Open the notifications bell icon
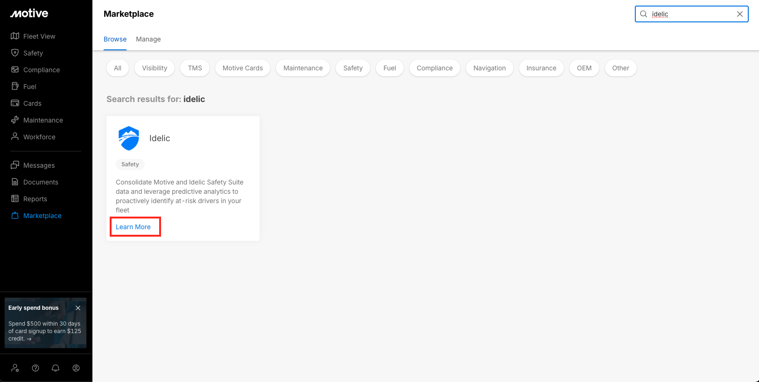This screenshot has width=759, height=382. tap(56, 368)
